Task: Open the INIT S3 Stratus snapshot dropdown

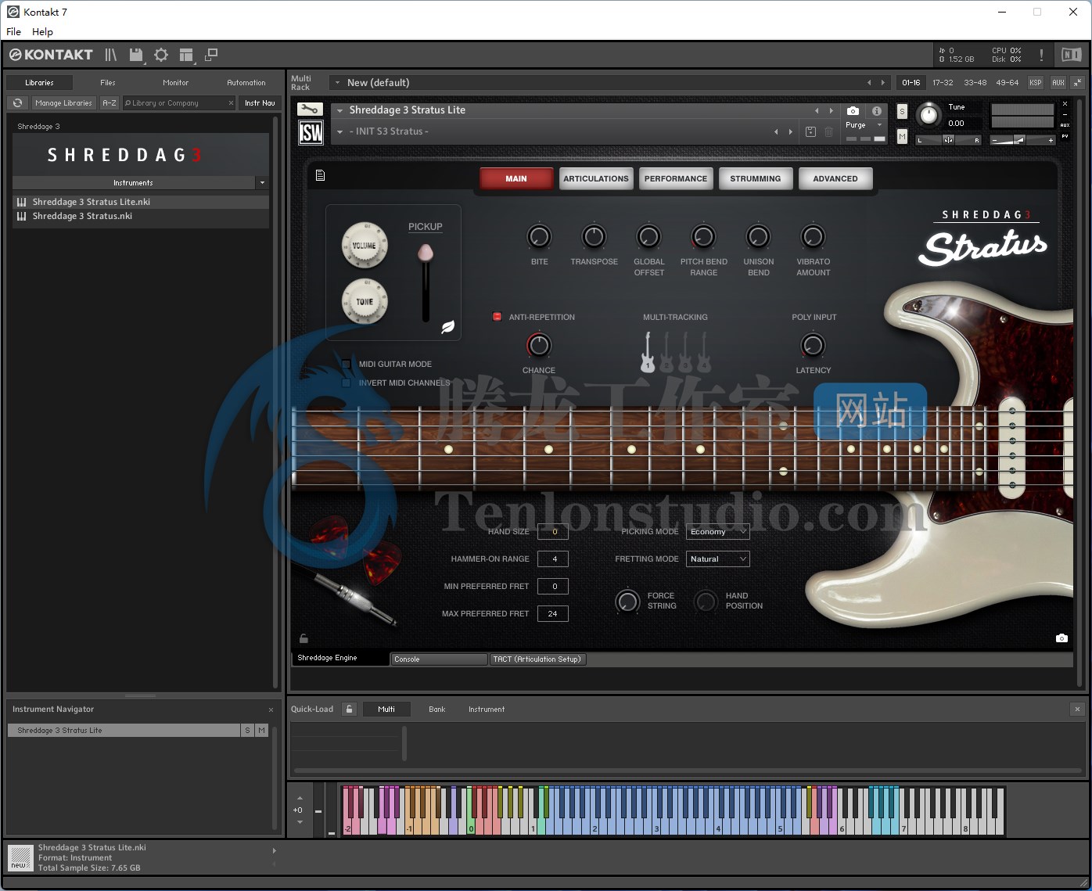Action: 340,131
